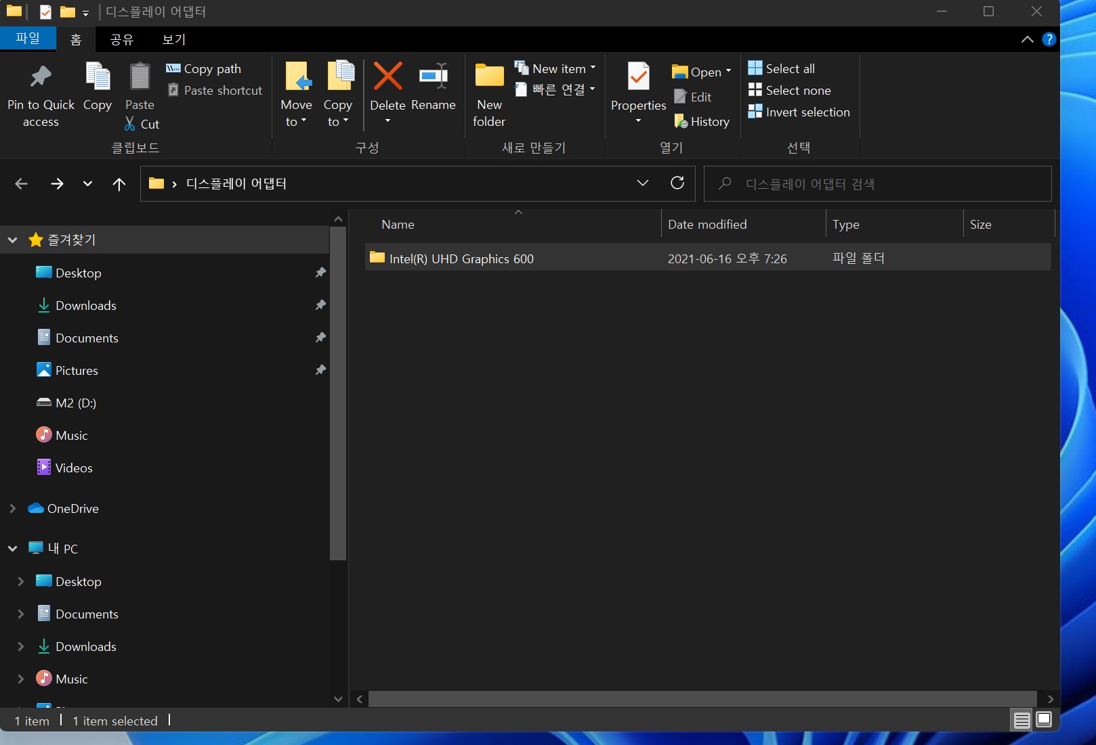Click the 디스플레이 어댑터 address breadcrumb
This screenshot has height=745, width=1096.
236,183
